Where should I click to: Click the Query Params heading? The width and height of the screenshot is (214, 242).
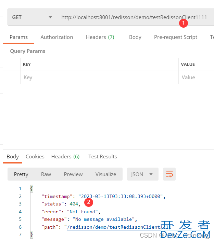27,51
